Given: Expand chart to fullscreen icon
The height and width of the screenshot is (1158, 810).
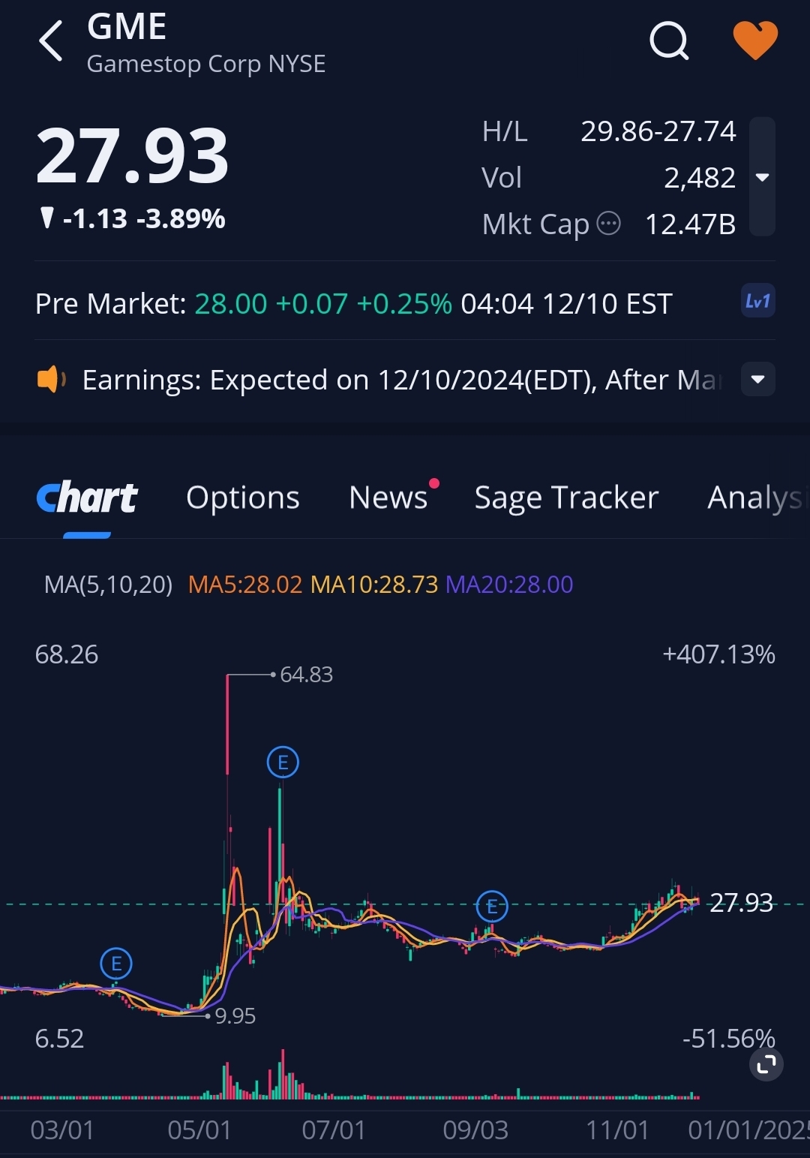Looking at the screenshot, I should (x=766, y=1064).
